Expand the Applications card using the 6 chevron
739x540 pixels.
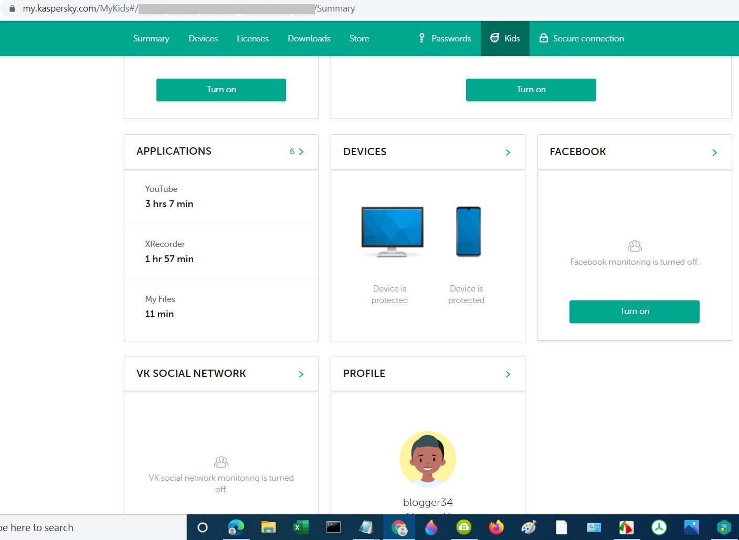pyautogui.click(x=297, y=152)
